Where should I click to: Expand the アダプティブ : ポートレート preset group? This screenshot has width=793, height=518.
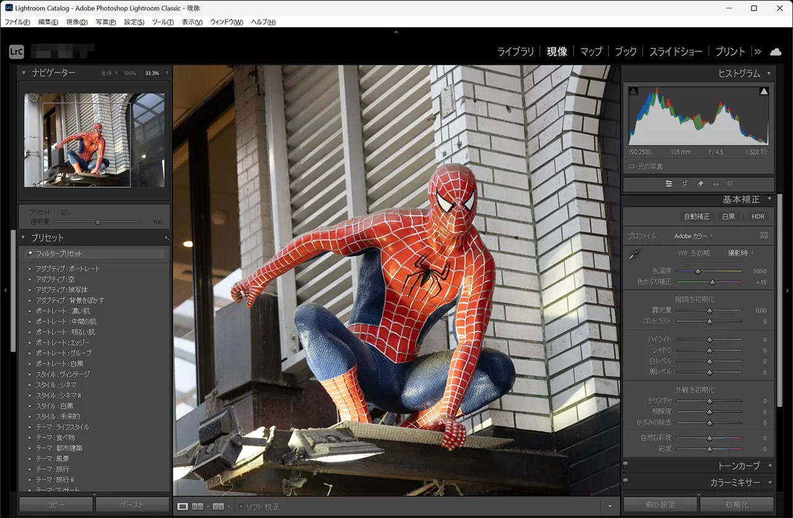point(29,269)
